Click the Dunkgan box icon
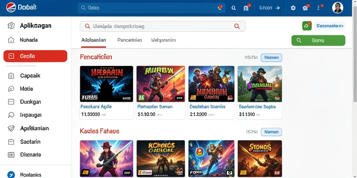 coord(11,102)
